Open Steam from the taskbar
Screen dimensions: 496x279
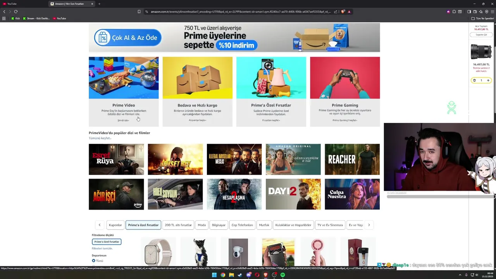240,275
